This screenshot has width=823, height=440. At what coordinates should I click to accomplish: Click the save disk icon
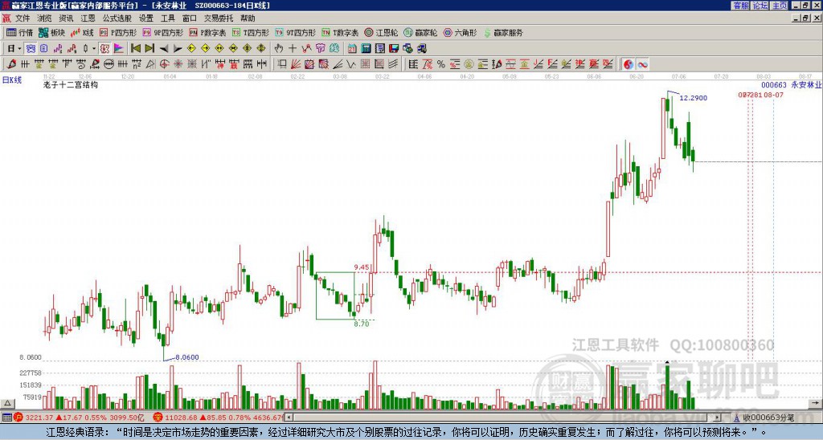point(394,49)
